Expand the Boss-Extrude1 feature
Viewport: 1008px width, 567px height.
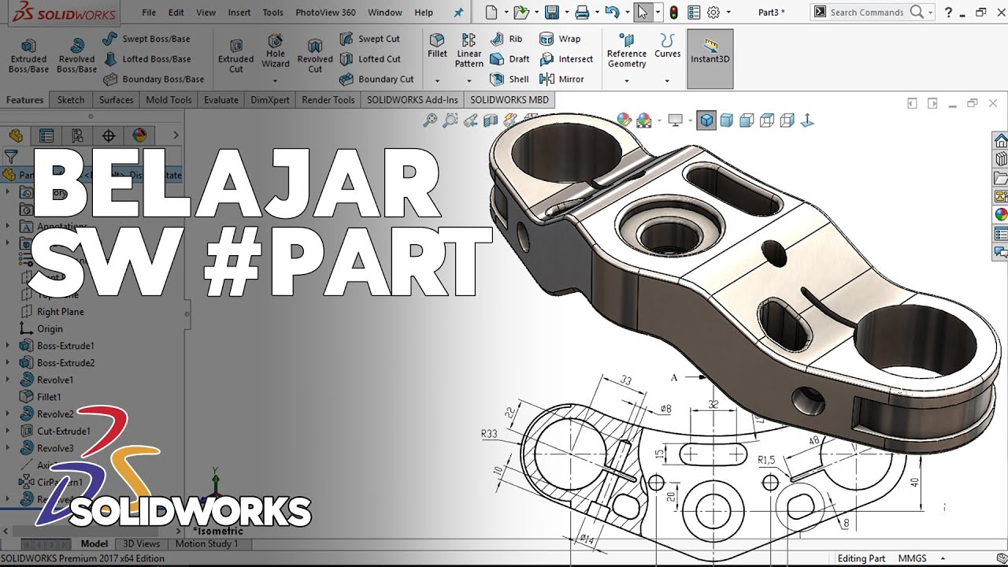pos(8,346)
